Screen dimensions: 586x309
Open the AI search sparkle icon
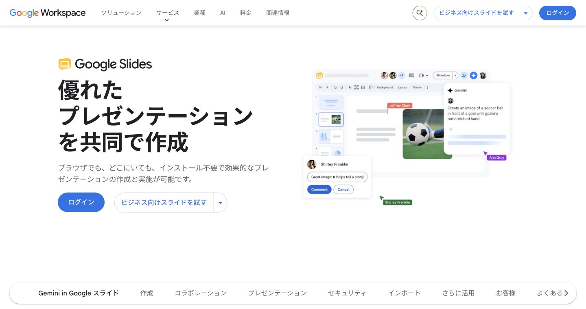pos(420,13)
